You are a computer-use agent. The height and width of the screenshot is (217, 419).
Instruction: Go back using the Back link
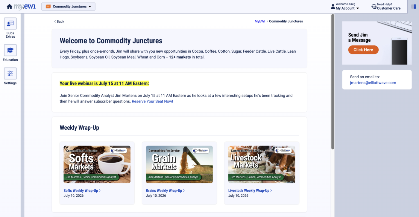click(x=59, y=22)
